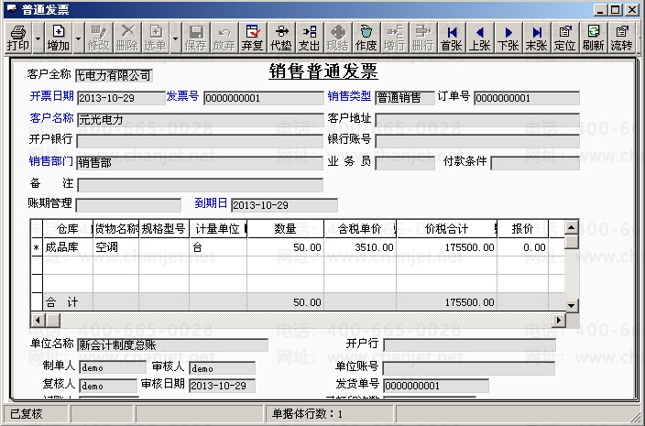Click the 打印 (Print) toolbar icon

(x=18, y=38)
